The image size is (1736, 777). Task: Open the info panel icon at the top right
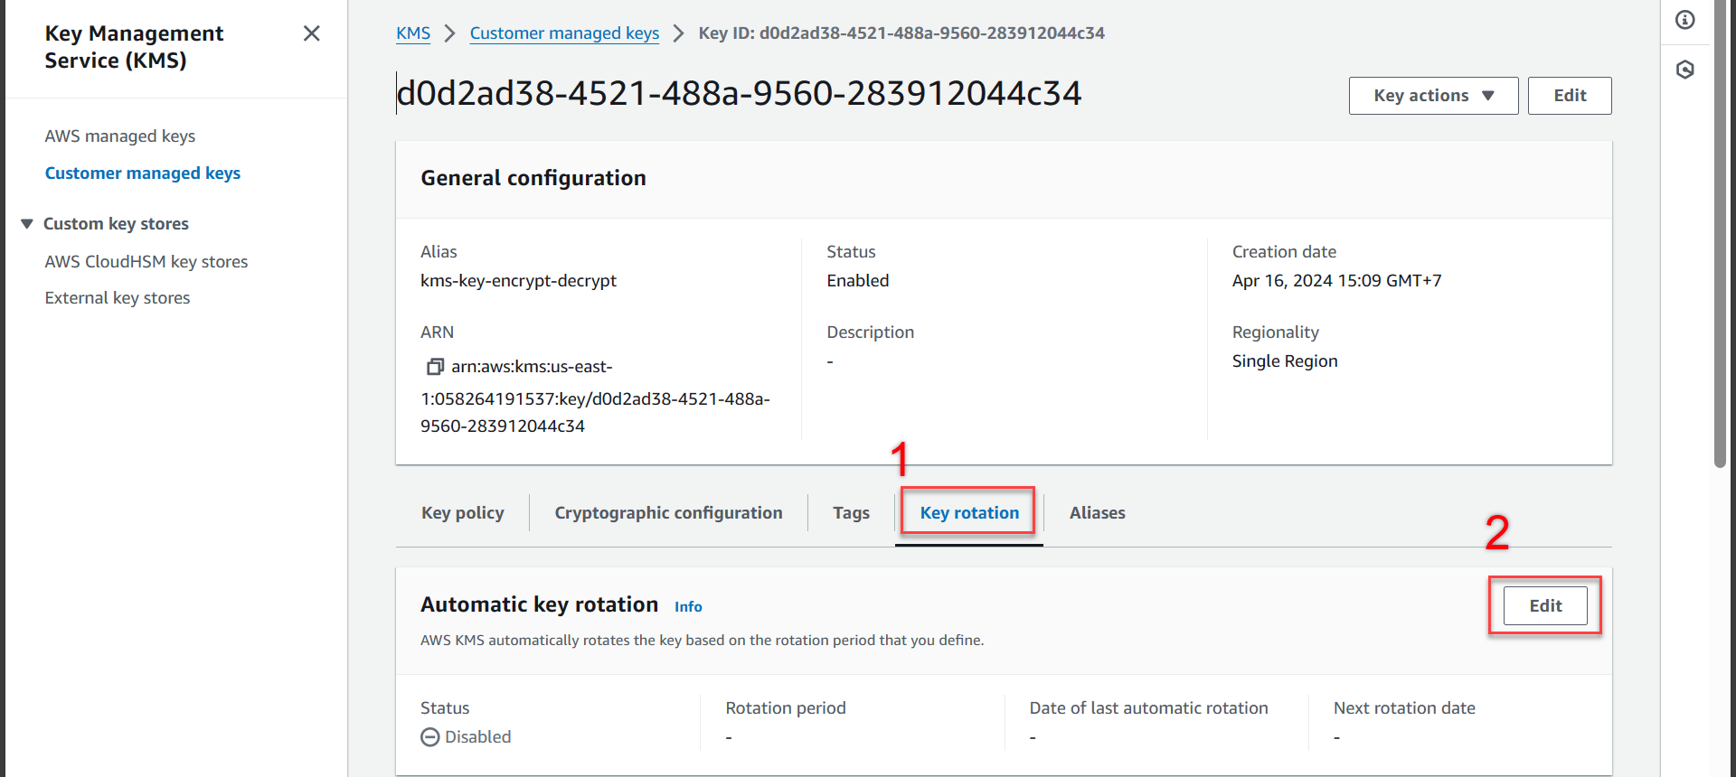(1685, 20)
